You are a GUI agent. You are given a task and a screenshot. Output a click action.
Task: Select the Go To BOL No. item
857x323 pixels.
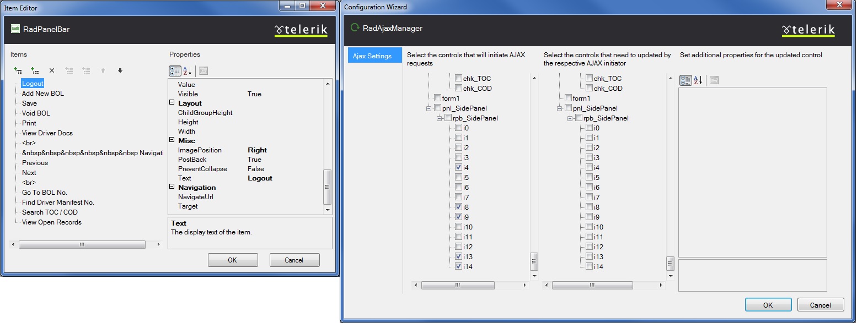coord(45,193)
